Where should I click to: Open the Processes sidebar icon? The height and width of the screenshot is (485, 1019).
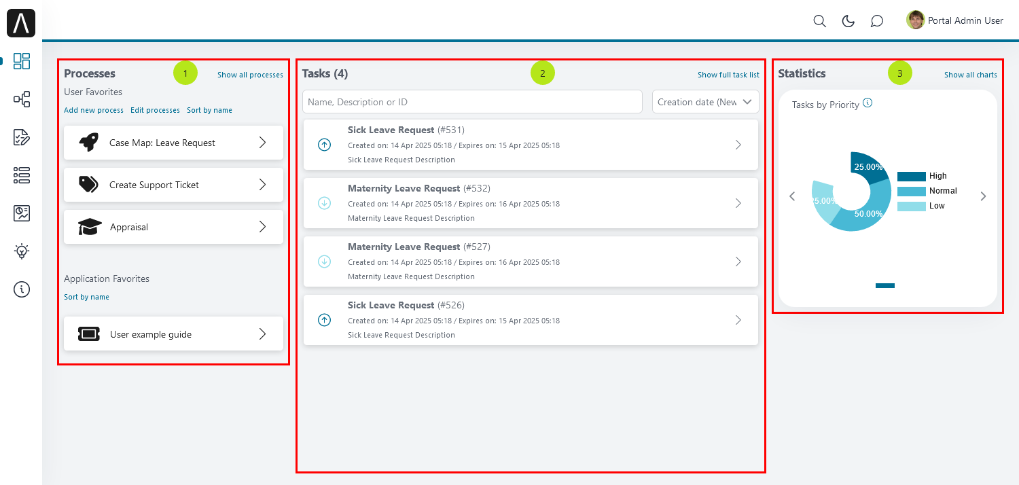pyautogui.click(x=22, y=99)
